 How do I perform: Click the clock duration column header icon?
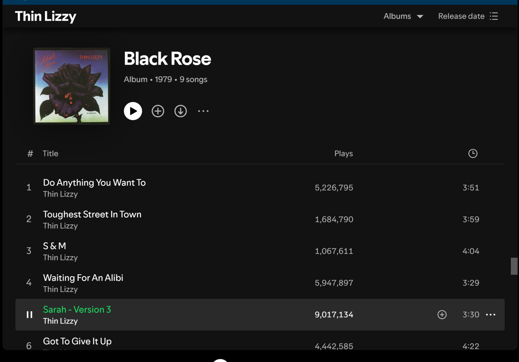pos(473,153)
